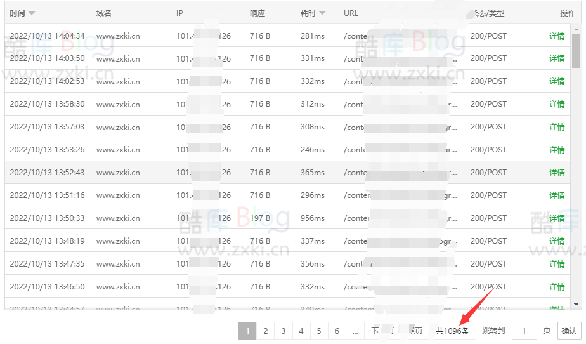Screen dimensions: 586x344
Task: Go to page 2 in pagination
Action: pos(265,331)
